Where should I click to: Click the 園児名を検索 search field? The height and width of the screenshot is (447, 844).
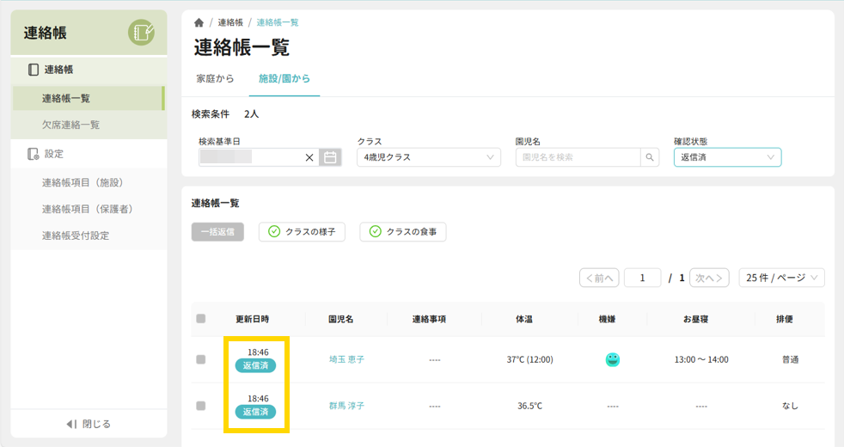(578, 157)
